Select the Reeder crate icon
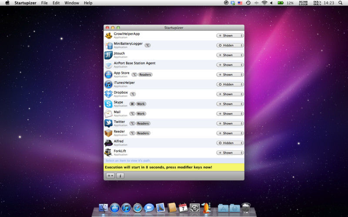This screenshot has width=348, height=217. click(108, 133)
